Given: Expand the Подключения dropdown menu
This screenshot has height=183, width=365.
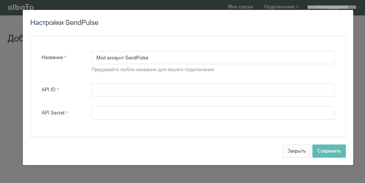Looking at the screenshot, I should 281,7.
